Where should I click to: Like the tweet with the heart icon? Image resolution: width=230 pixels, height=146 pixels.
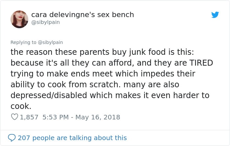(14, 117)
